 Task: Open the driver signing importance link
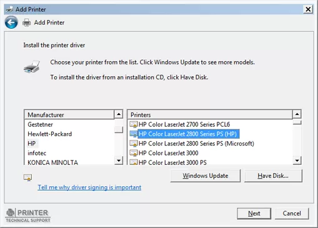tap(89, 187)
